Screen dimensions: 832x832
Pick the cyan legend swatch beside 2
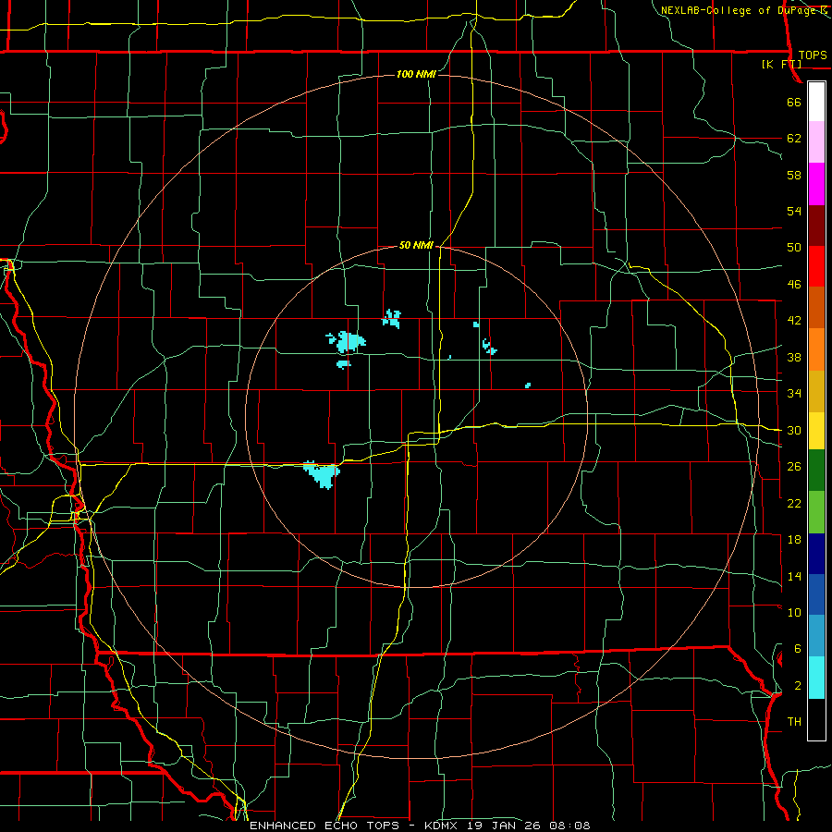(x=816, y=678)
